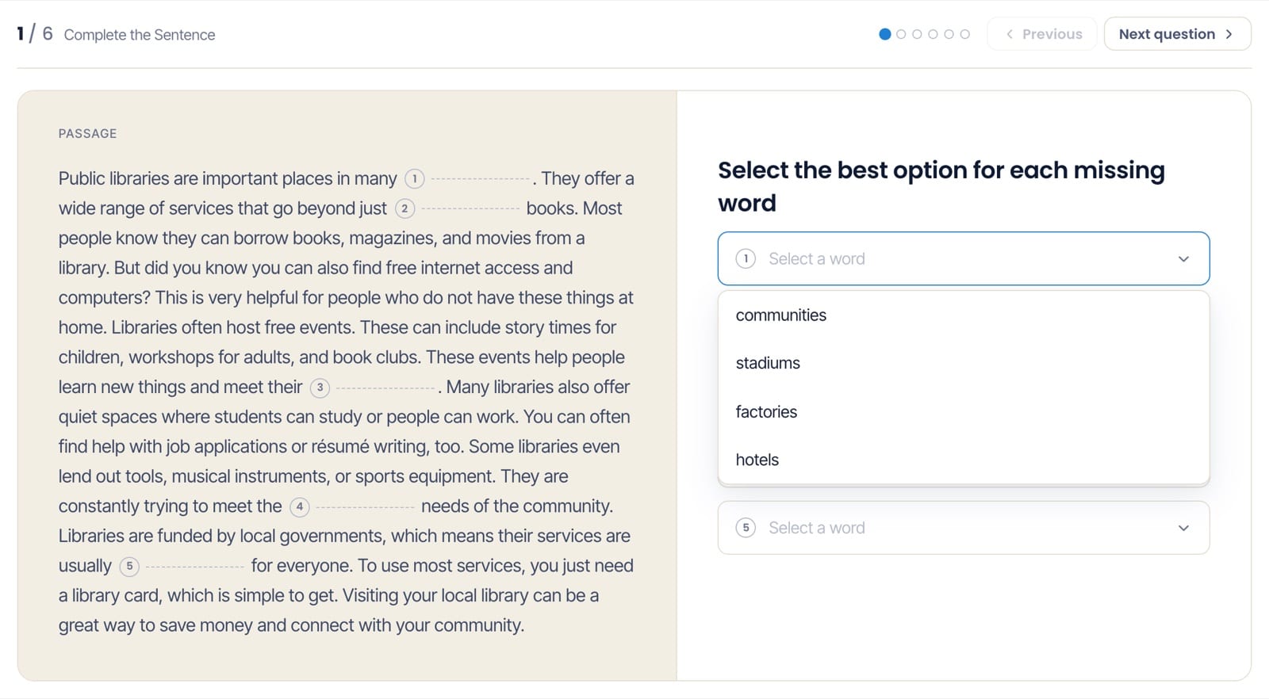This screenshot has height=699, width=1269.
Task: Click the chevron arrow in dropdown 5
Action: (1183, 528)
